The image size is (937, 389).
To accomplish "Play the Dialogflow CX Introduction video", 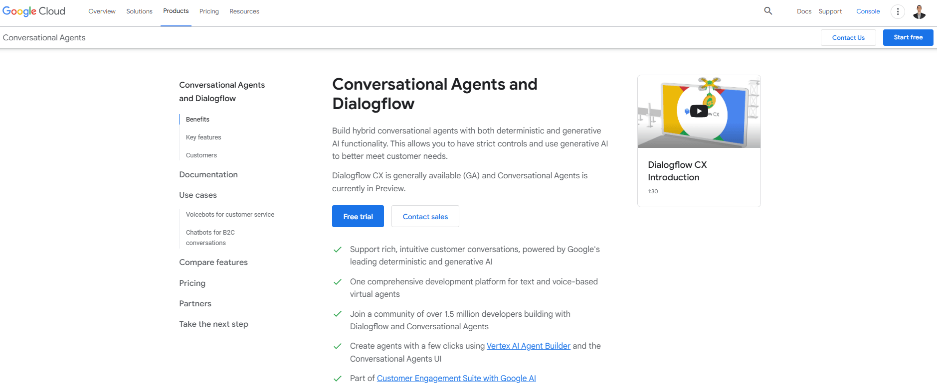I will pyautogui.click(x=699, y=111).
